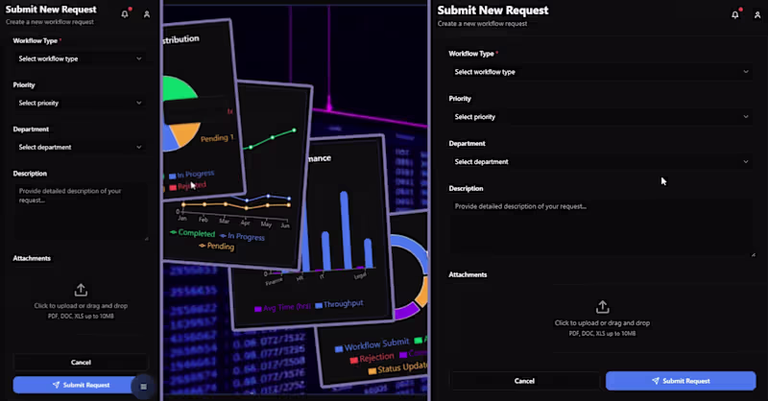
Task: Click the Description text area in right panel
Action: pos(602,227)
